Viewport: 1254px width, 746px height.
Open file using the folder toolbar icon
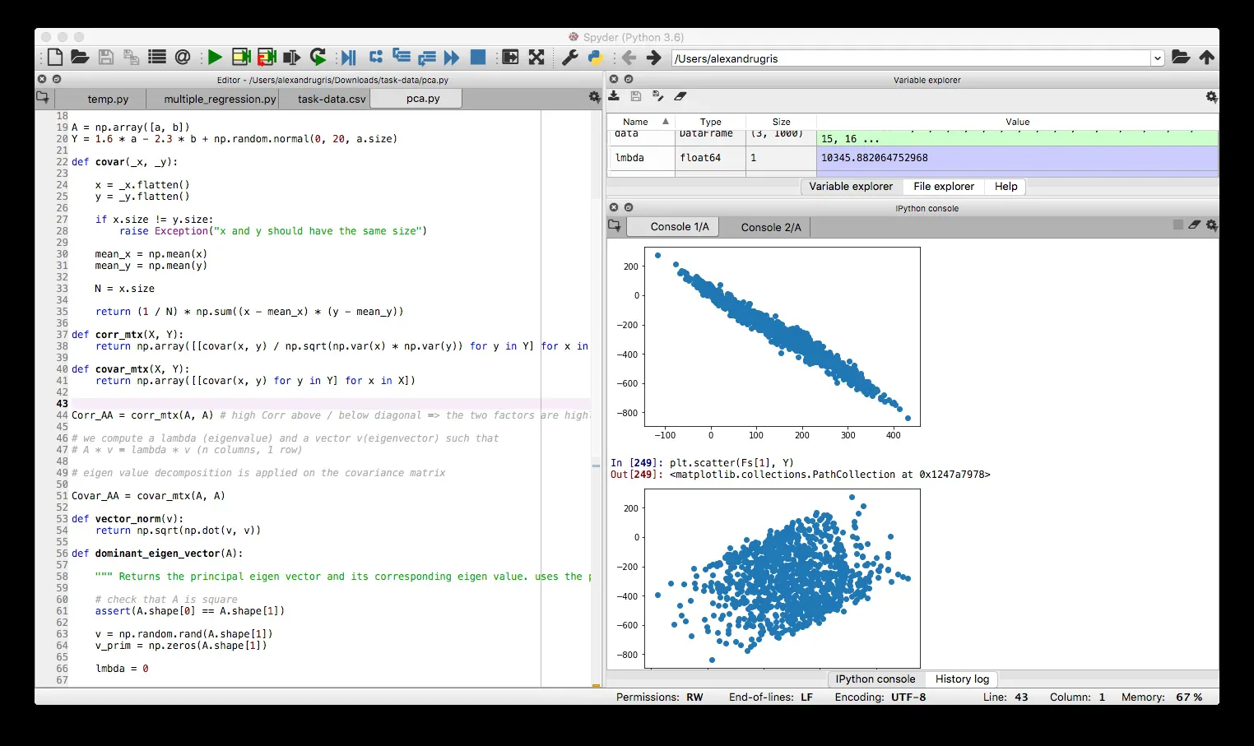tap(80, 57)
